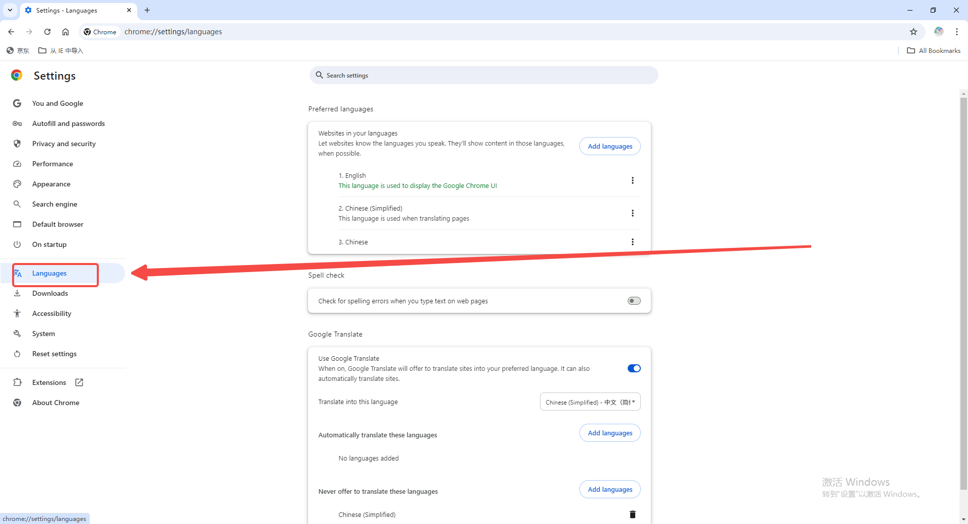
Task: Open the All Bookmarks folder
Action: [934, 50]
